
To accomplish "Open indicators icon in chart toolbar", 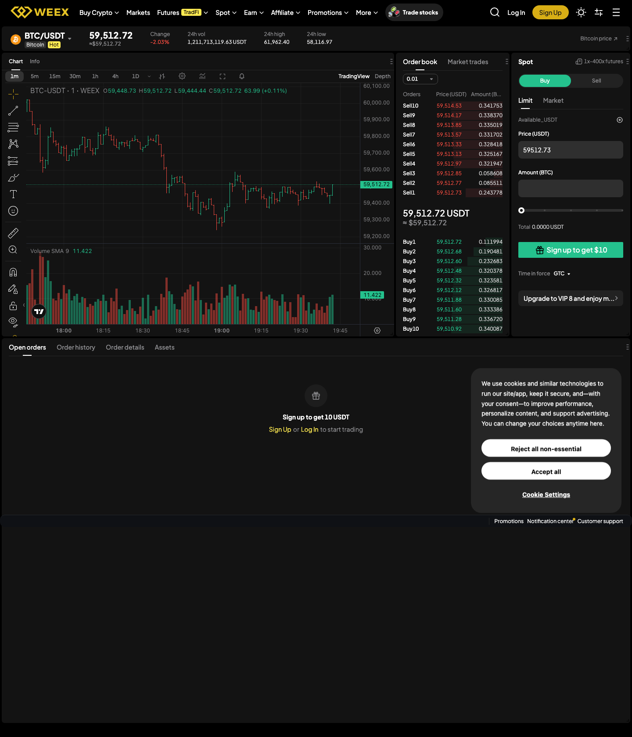I will click(202, 76).
